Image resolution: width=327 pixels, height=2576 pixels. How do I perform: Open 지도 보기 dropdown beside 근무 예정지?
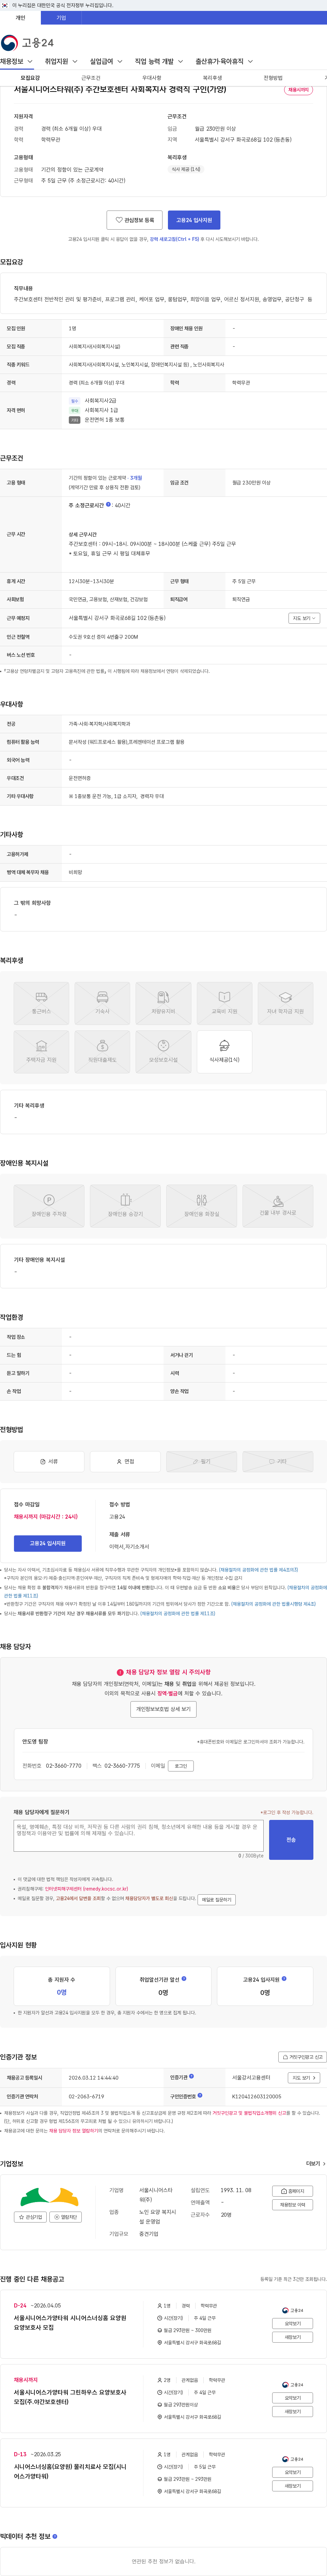[304, 618]
